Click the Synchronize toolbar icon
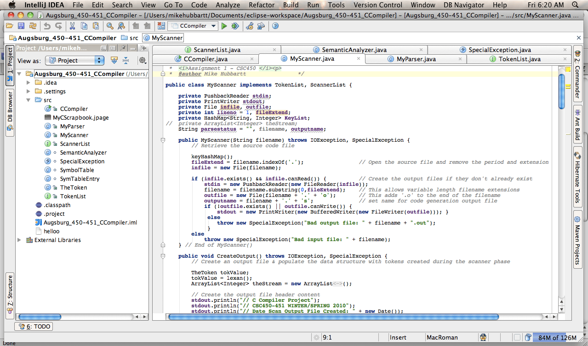 [33, 26]
